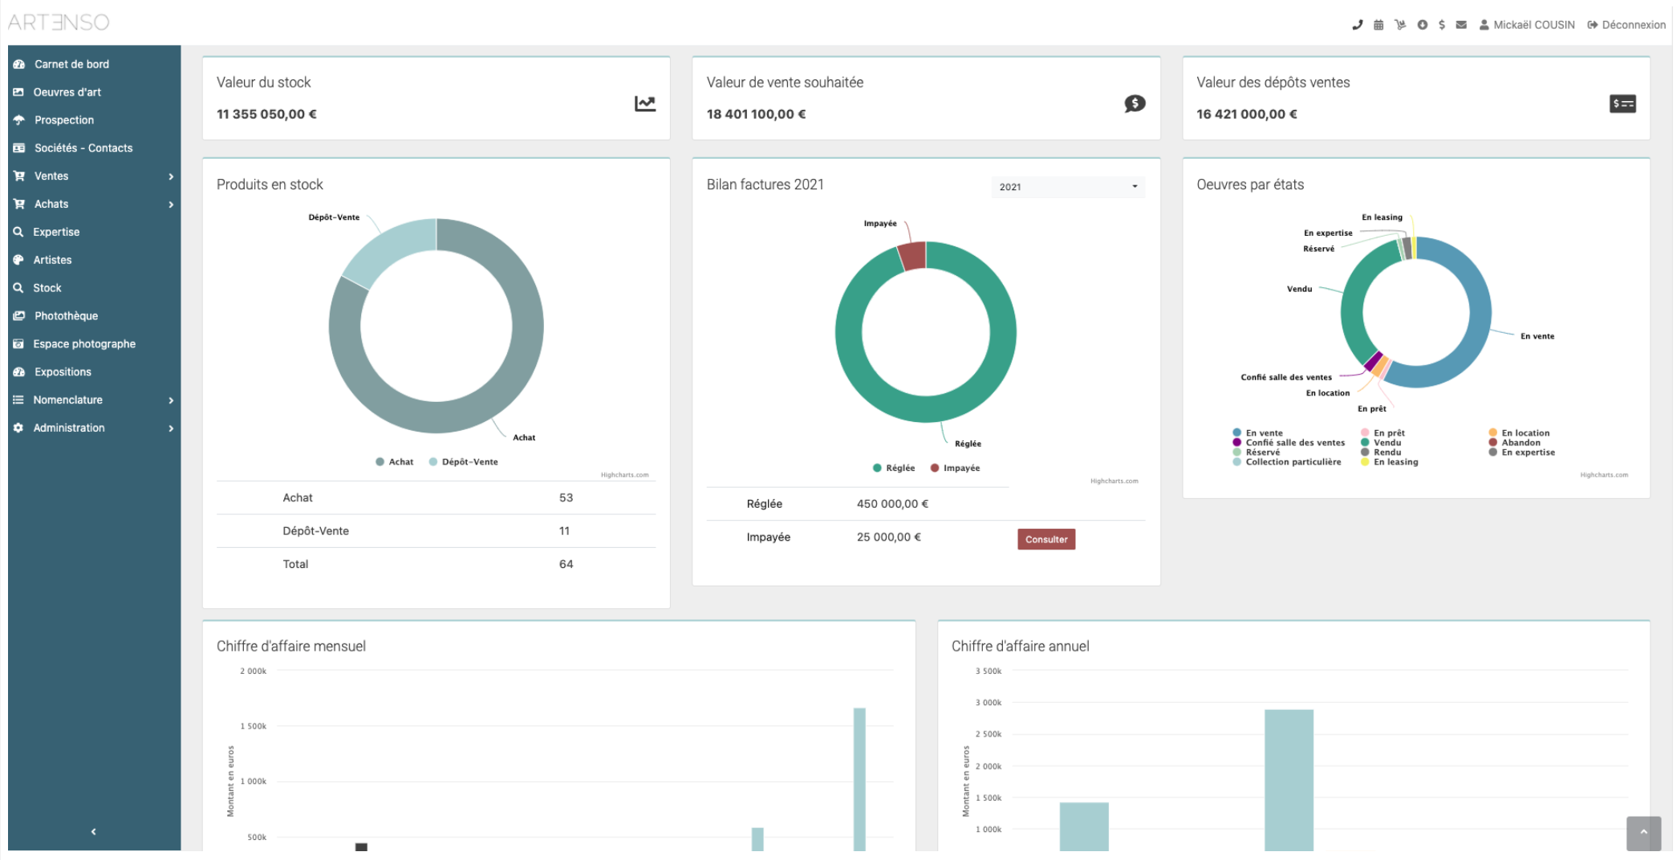Click the ARTENSO logo
Screen dimensions: 1677x860
click(x=59, y=22)
